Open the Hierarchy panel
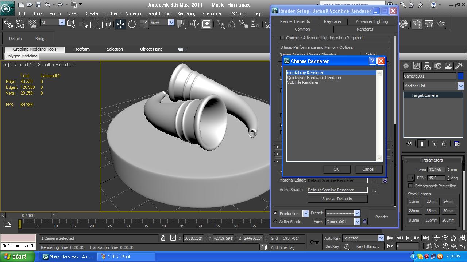Screen dimensions: 467x262 (x=426, y=66)
